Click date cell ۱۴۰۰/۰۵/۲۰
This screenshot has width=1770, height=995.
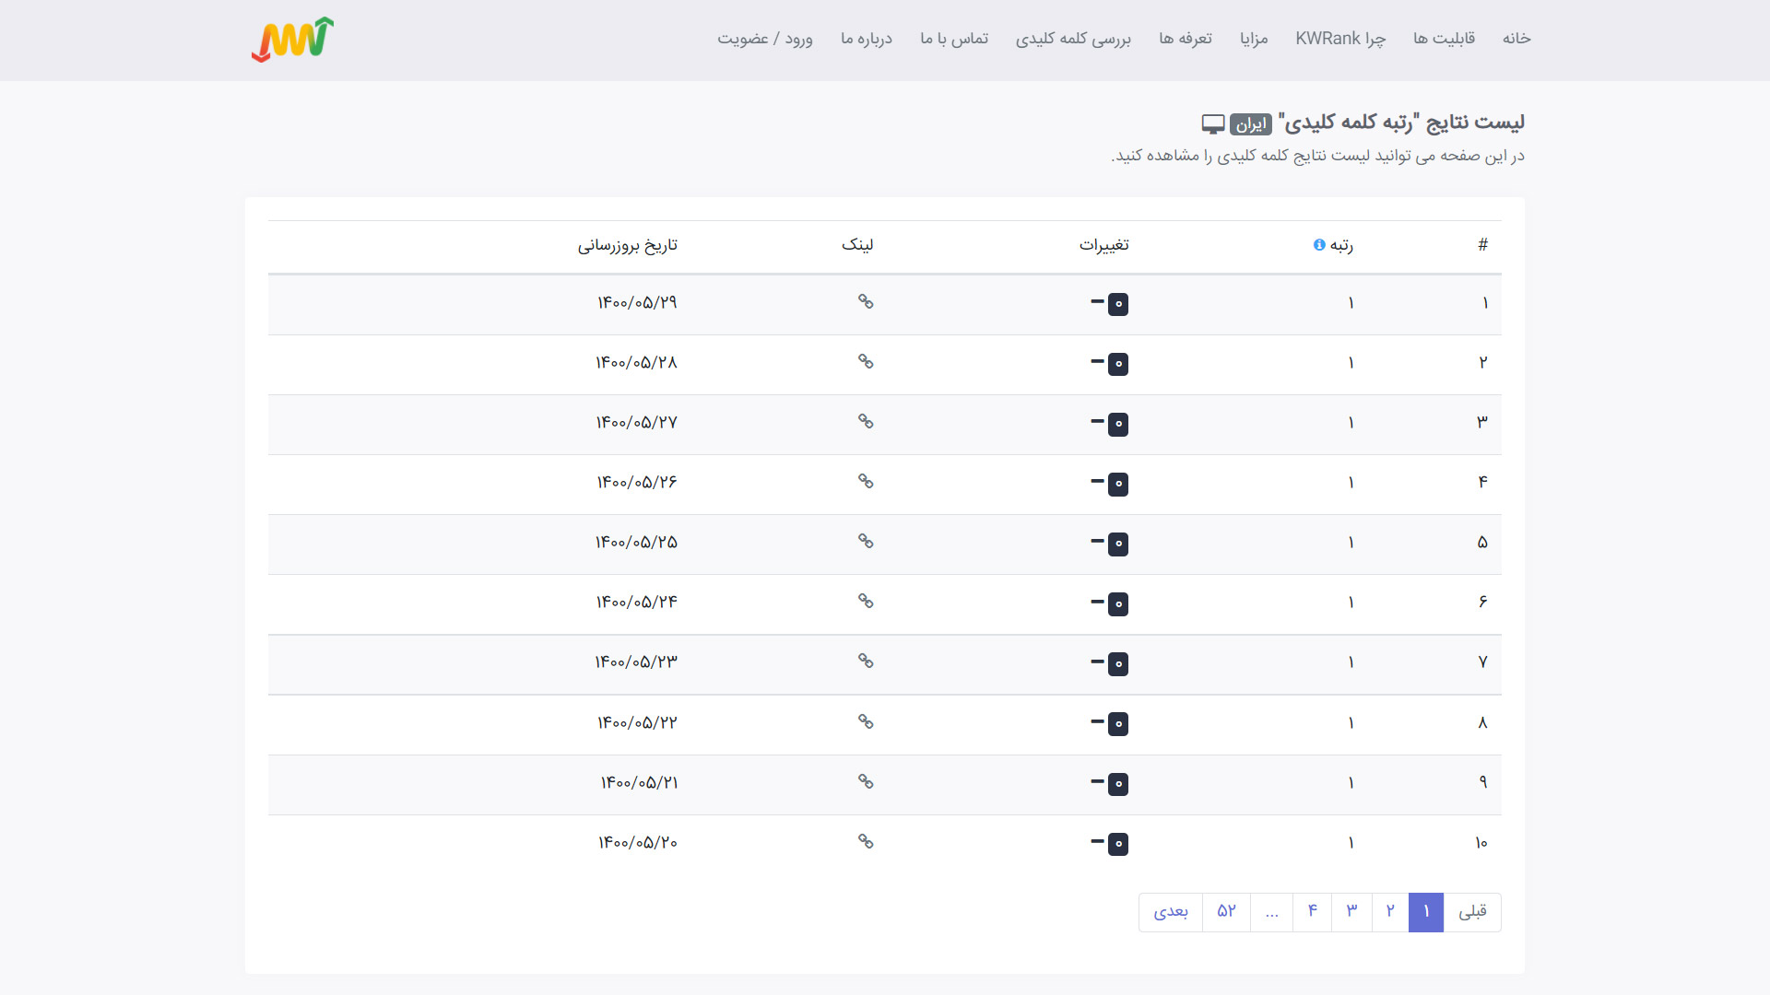coord(638,843)
